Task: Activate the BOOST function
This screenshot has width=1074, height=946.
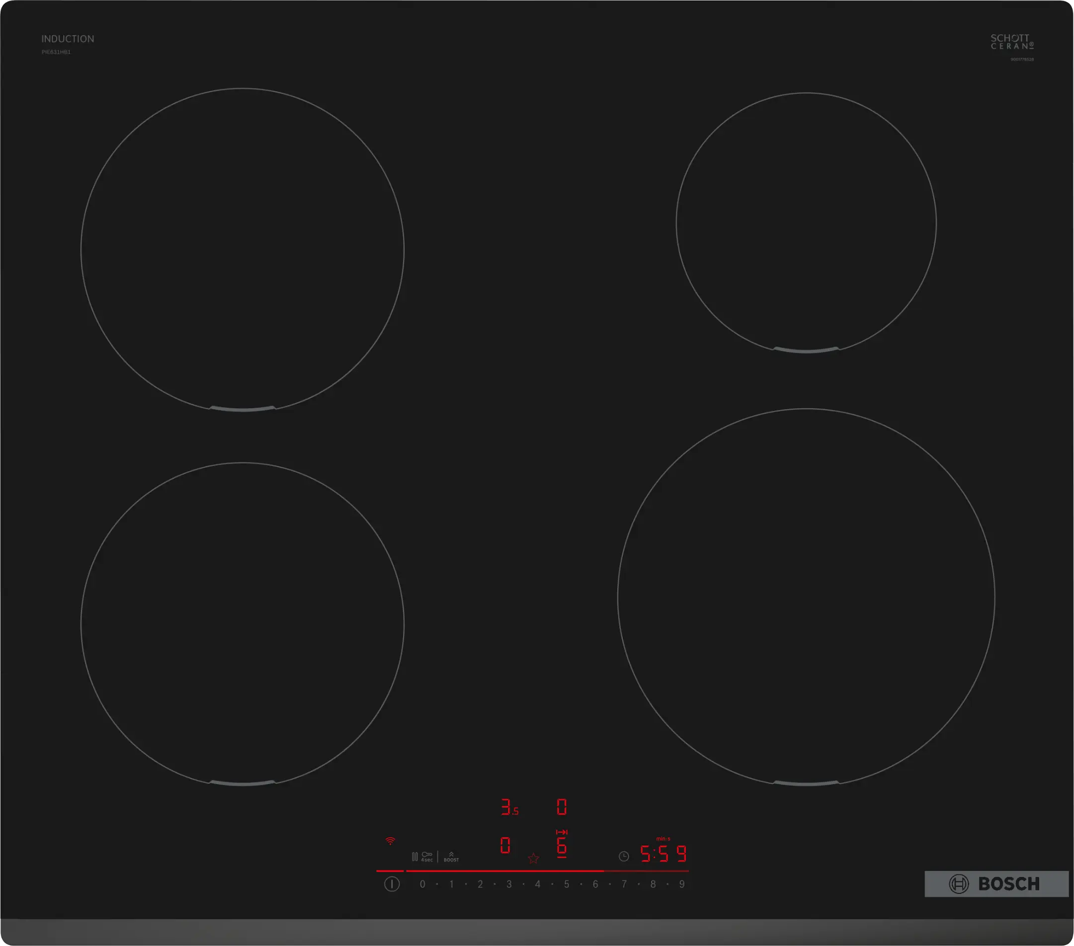Action: [451, 857]
